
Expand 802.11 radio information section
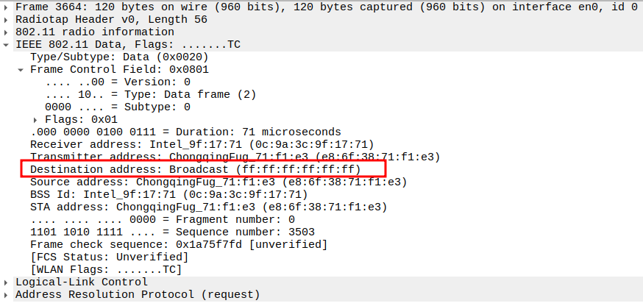click(7, 32)
